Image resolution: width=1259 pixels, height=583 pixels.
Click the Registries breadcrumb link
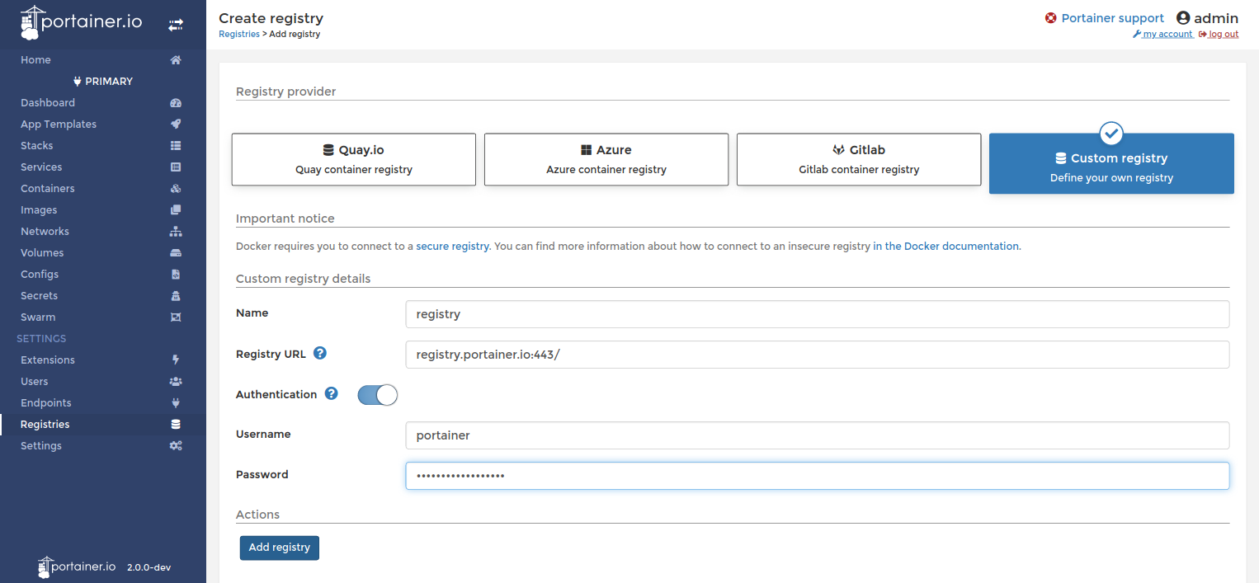(239, 35)
